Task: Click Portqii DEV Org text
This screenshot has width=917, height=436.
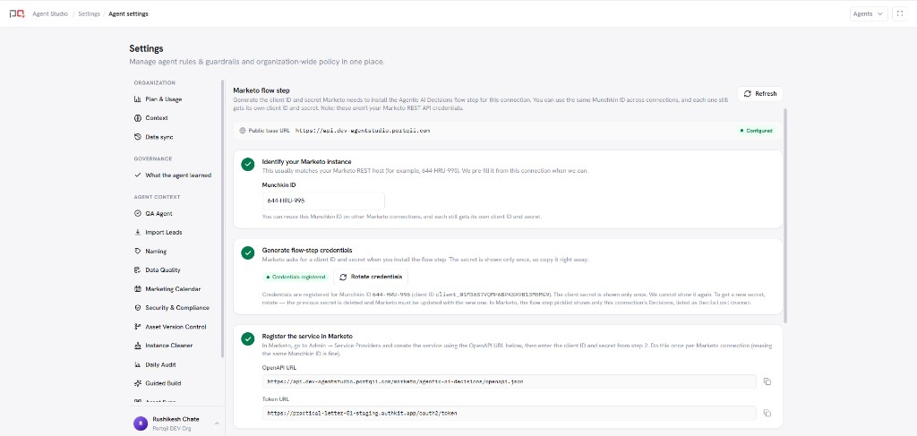Action: (x=172, y=429)
